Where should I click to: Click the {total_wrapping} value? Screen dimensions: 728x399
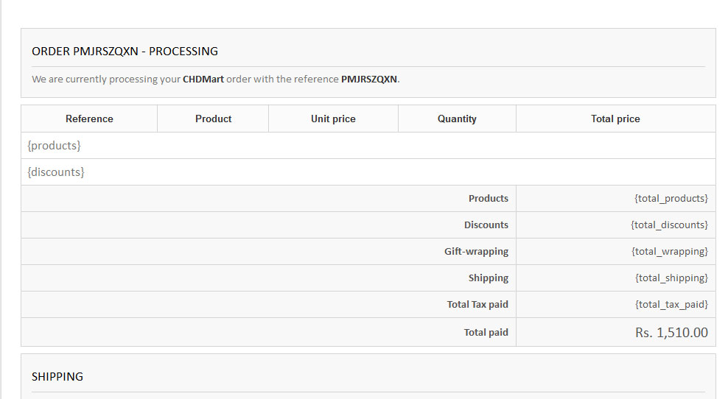point(669,252)
